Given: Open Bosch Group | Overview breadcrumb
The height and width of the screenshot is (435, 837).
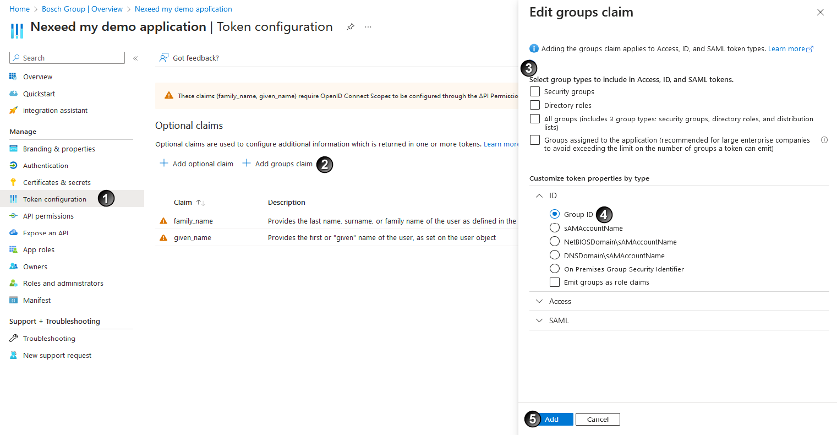Looking at the screenshot, I should point(83,9).
